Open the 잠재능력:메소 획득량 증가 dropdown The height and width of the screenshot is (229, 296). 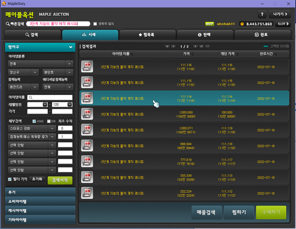(32, 137)
